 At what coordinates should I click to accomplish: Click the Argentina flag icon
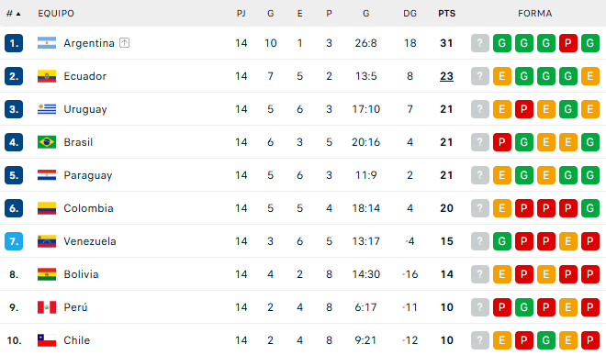[47, 43]
